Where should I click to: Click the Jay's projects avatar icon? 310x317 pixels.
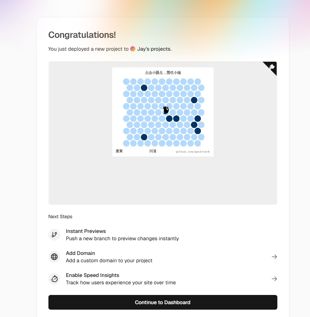click(132, 49)
